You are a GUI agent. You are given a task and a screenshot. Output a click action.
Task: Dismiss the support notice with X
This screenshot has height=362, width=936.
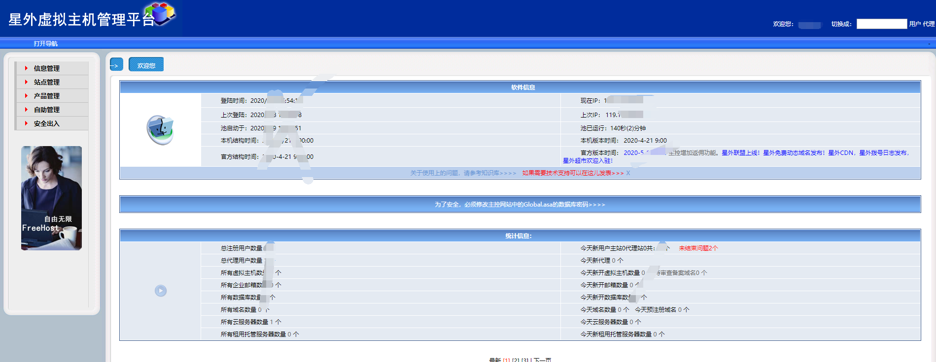click(x=628, y=173)
